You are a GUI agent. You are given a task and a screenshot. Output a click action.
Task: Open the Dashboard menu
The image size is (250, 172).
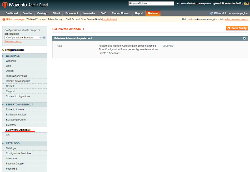[x=12, y=13]
